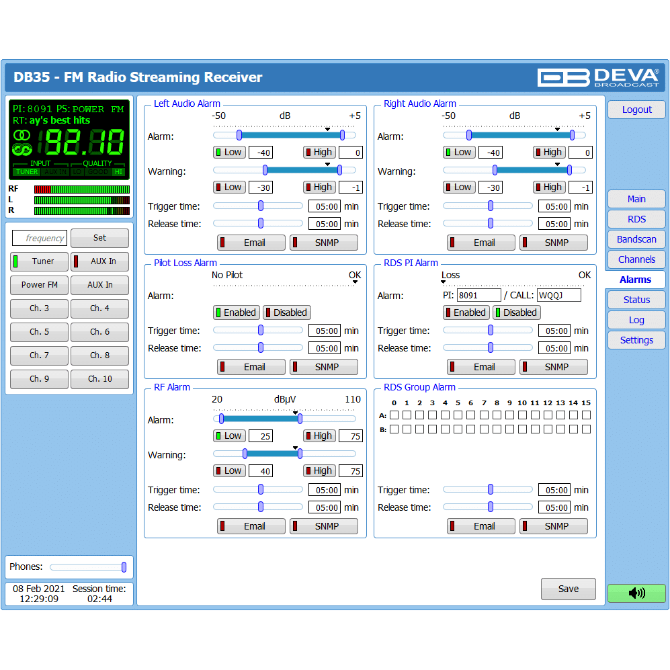
Task: Toggle Email notification for Left Audio Alarm
Action: [x=251, y=243]
